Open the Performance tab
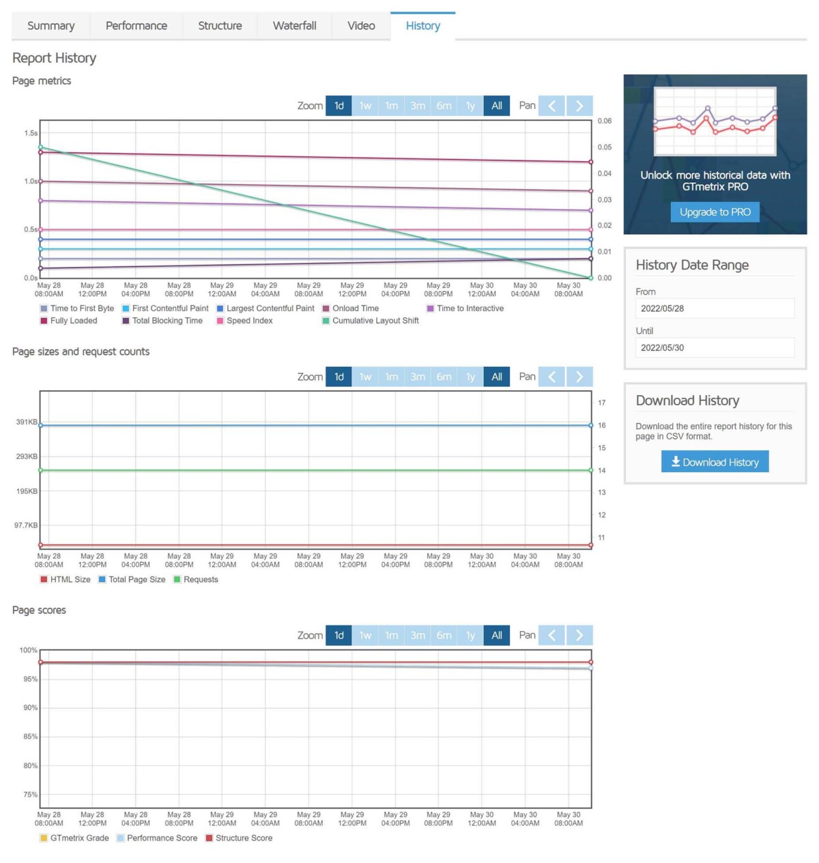Screen dimensions: 819x863 tap(136, 26)
